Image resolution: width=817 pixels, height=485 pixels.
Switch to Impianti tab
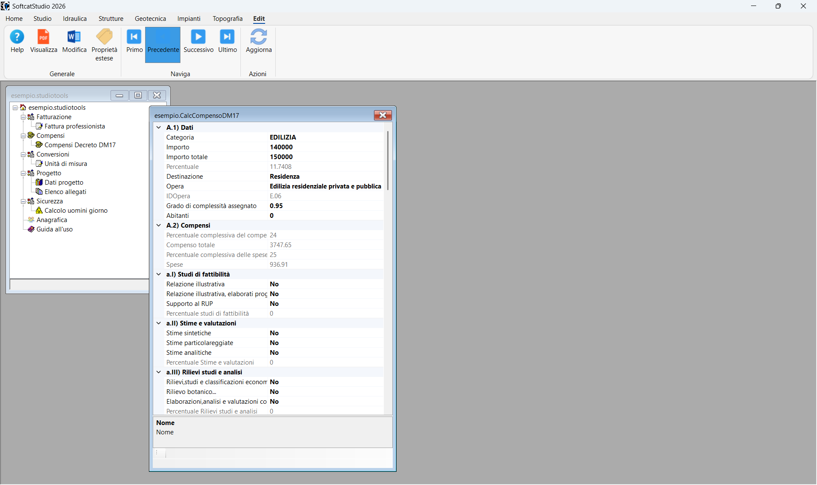pyautogui.click(x=189, y=19)
